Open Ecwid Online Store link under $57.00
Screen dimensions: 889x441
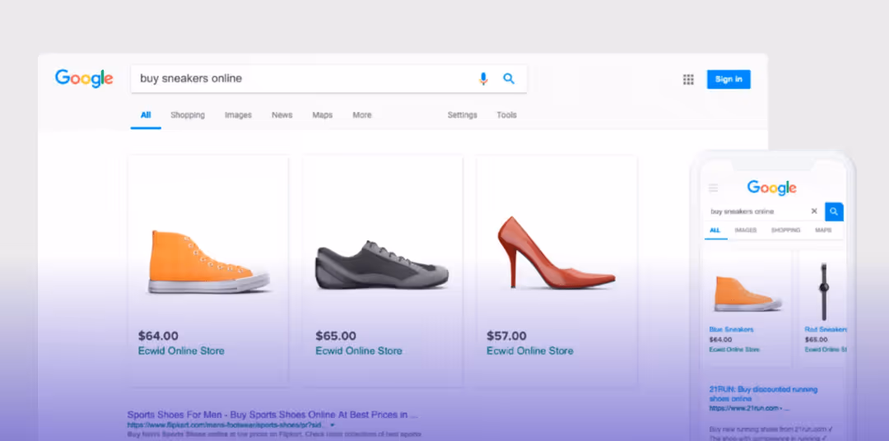tap(529, 350)
